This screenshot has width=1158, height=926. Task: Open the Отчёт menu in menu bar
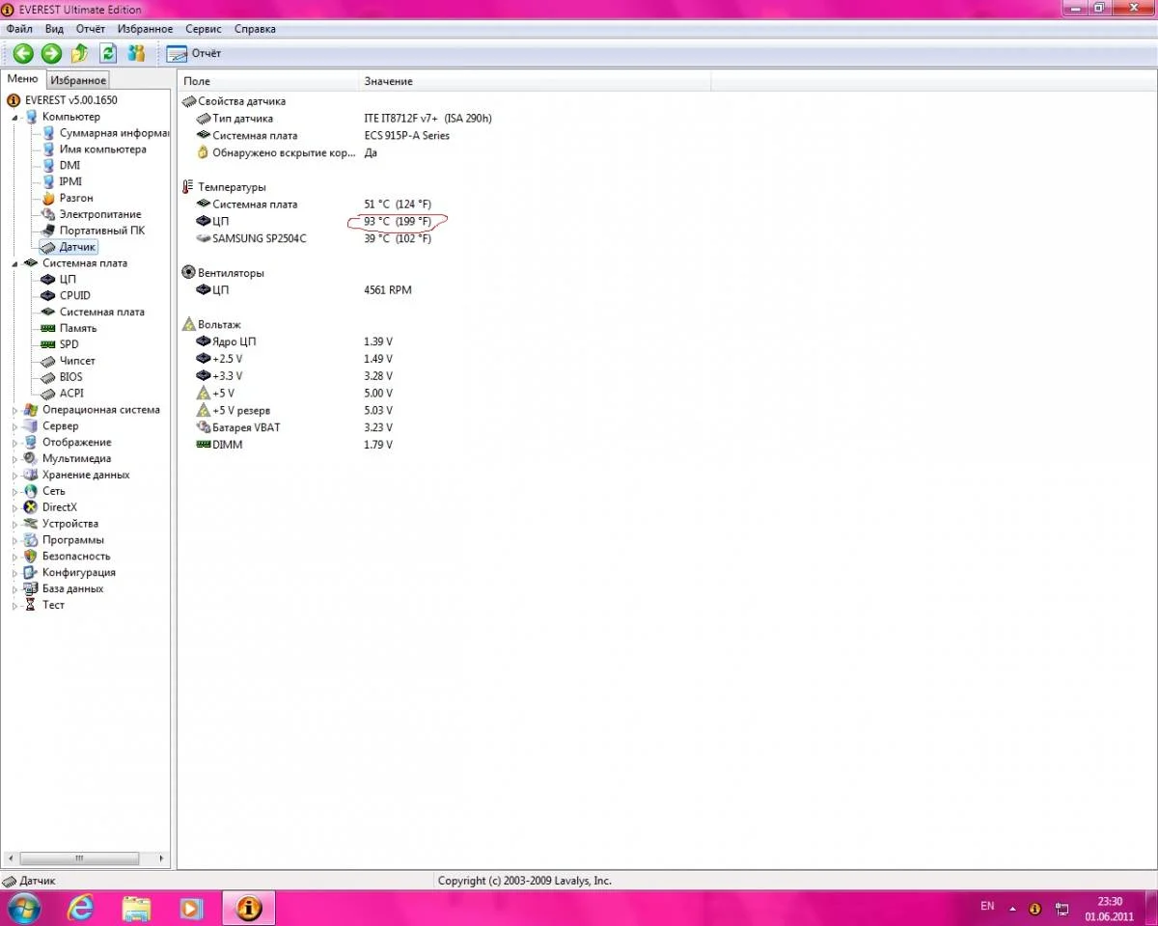(x=91, y=29)
